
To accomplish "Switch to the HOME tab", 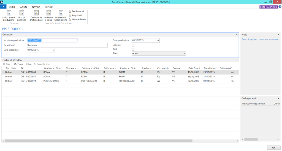I will [12, 7].
